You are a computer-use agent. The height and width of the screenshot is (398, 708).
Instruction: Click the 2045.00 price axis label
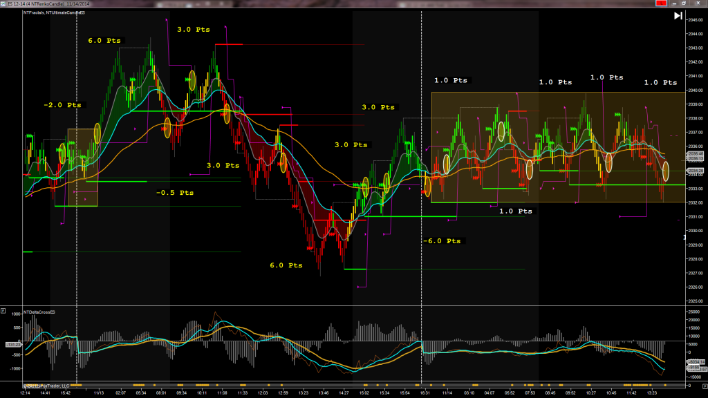click(696, 20)
